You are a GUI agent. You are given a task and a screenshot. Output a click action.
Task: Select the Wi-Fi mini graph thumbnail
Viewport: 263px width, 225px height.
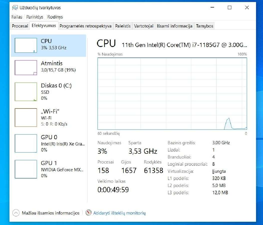pyautogui.click(x=26, y=117)
